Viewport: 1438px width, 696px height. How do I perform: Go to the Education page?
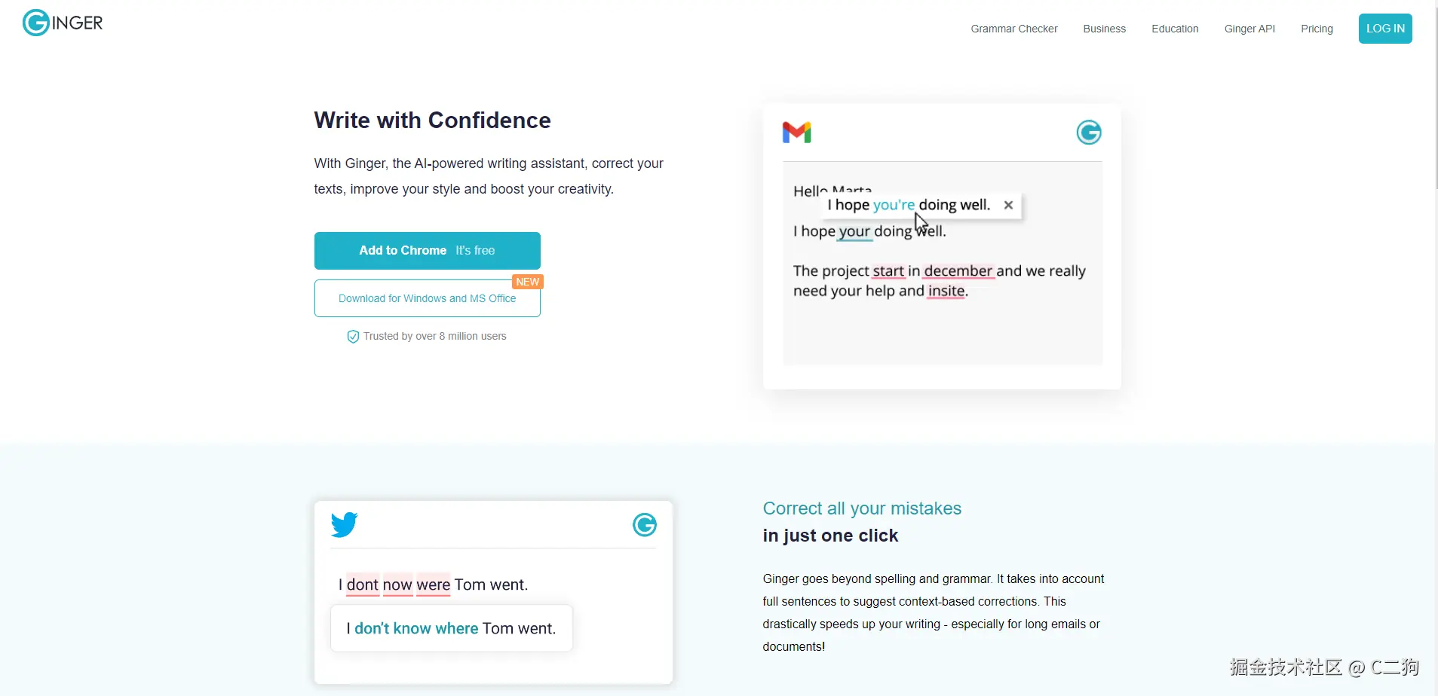[1174, 29]
